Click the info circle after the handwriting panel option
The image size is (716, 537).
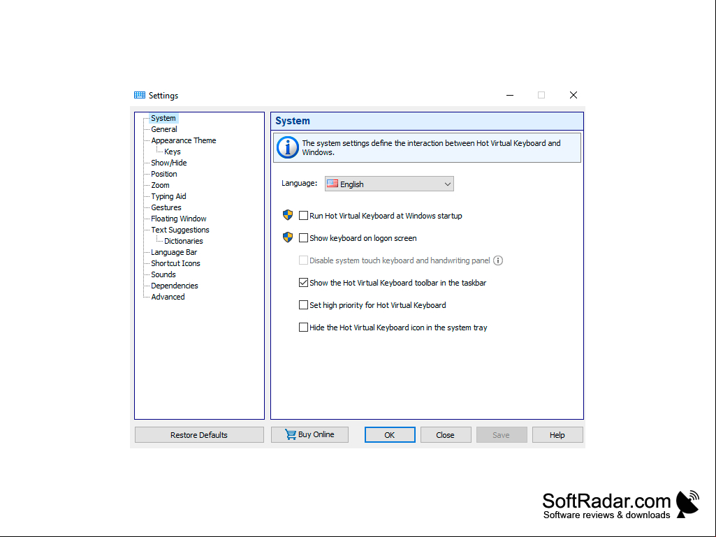tap(498, 260)
